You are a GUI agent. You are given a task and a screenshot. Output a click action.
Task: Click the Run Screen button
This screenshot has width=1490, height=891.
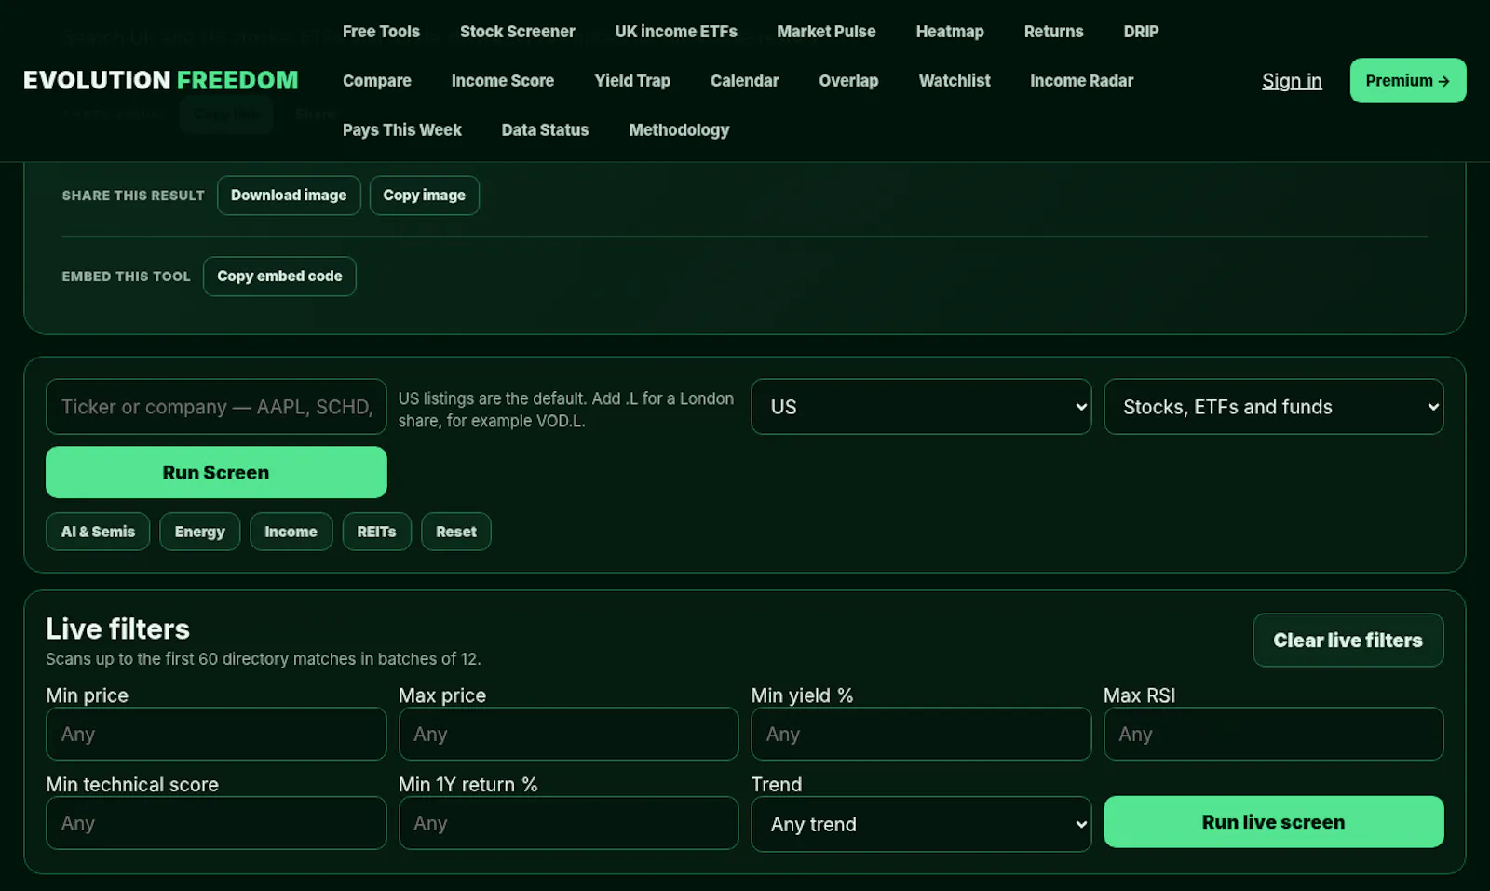(216, 472)
